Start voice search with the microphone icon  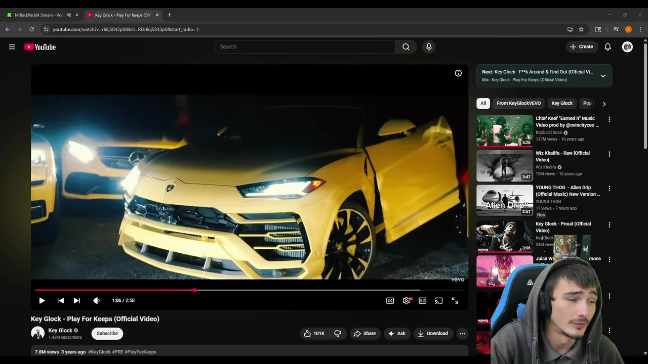point(429,47)
